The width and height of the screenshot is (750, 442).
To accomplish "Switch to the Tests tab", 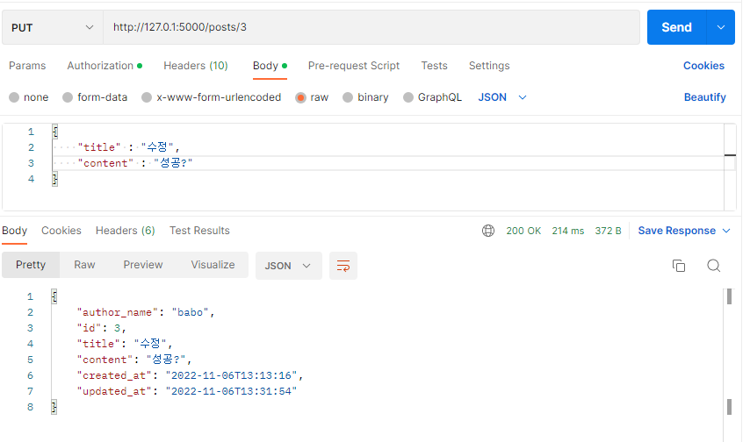I will point(435,66).
